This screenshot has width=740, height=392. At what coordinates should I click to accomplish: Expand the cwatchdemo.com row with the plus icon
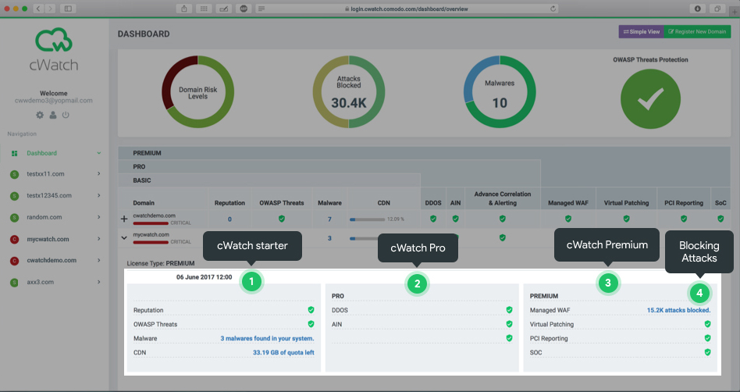click(x=124, y=219)
